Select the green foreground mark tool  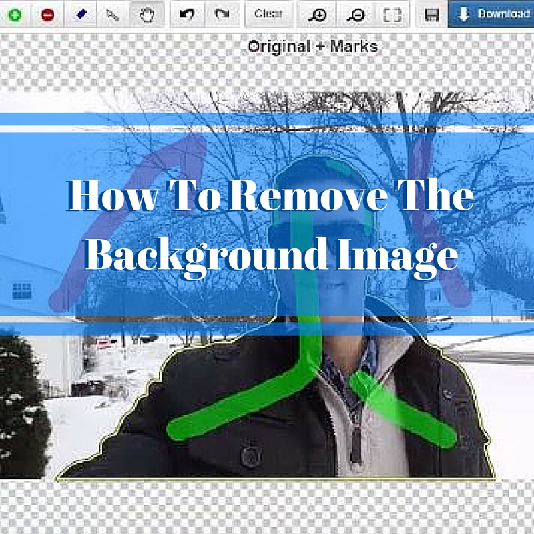click(x=15, y=14)
